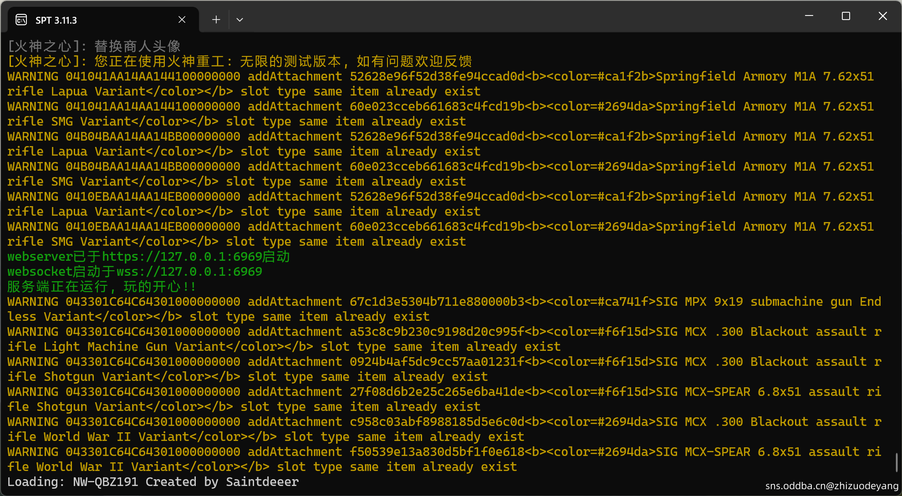Open a new terminal tab with plus
The image size is (902, 496).
coord(216,20)
